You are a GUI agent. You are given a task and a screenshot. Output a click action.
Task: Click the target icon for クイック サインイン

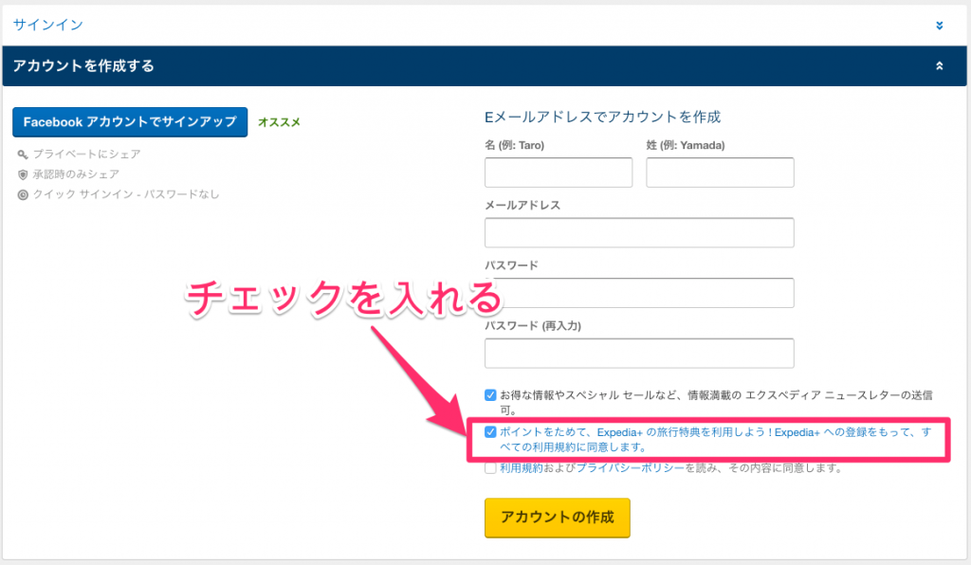point(22,196)
